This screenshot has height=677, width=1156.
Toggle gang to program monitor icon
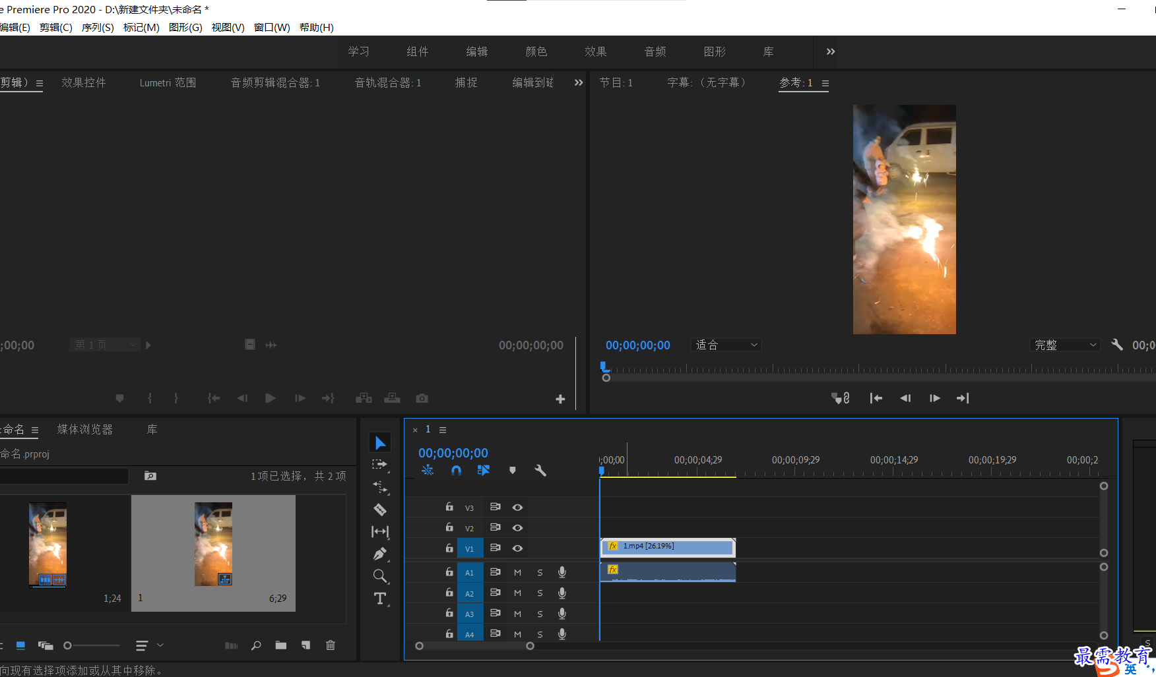pyautogui.click(x=841, y=398)
